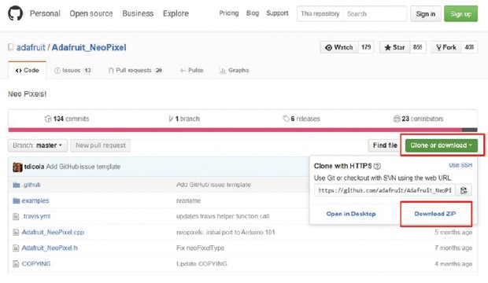This screenshot has height=283, width=488.
Task: View 6 releases
Action: point(301,119)
